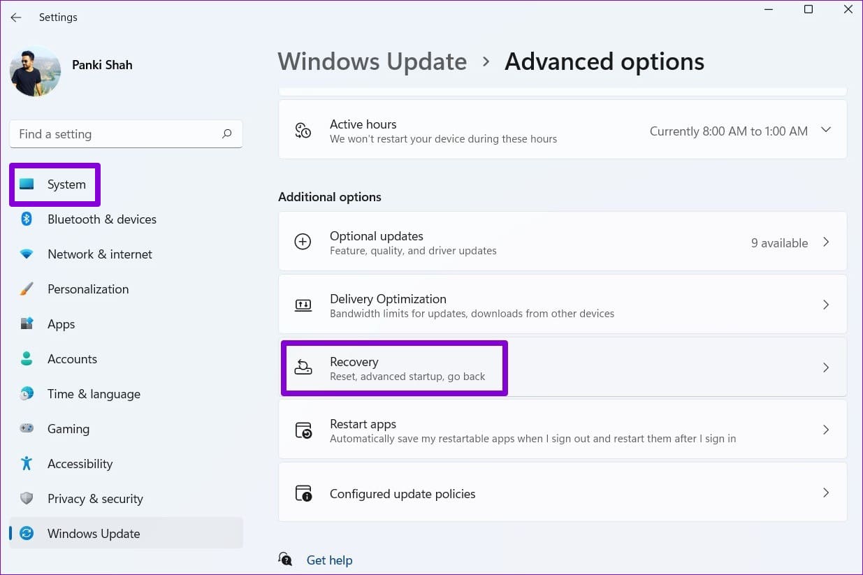Image resolution: width=863 pixels, height=575 pixels.
Task: Open Optional updates via its chevron
Action: tap(826, 242)
